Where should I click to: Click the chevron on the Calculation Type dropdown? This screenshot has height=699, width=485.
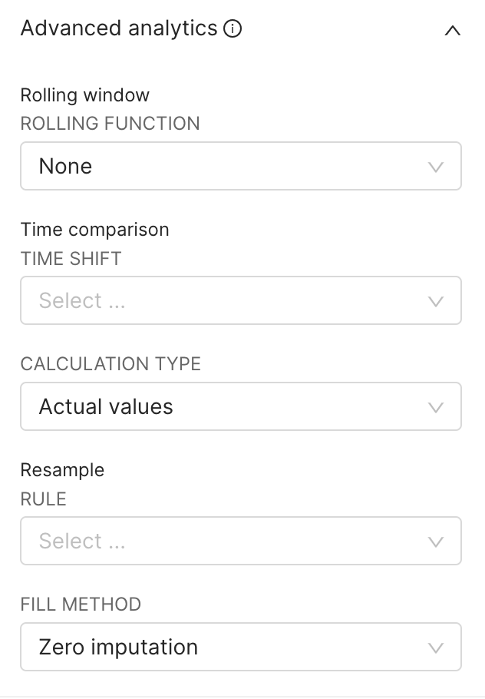point(437,406)
